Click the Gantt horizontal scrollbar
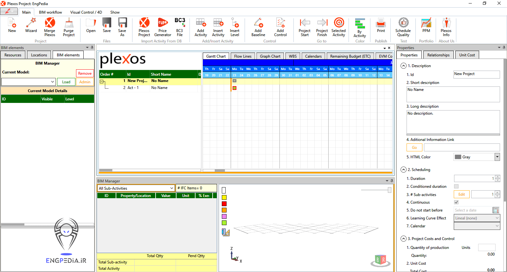507x272 pixels. click(x=298, y=170)
